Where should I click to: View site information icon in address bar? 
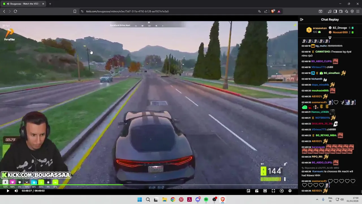[x=82, y=11]
